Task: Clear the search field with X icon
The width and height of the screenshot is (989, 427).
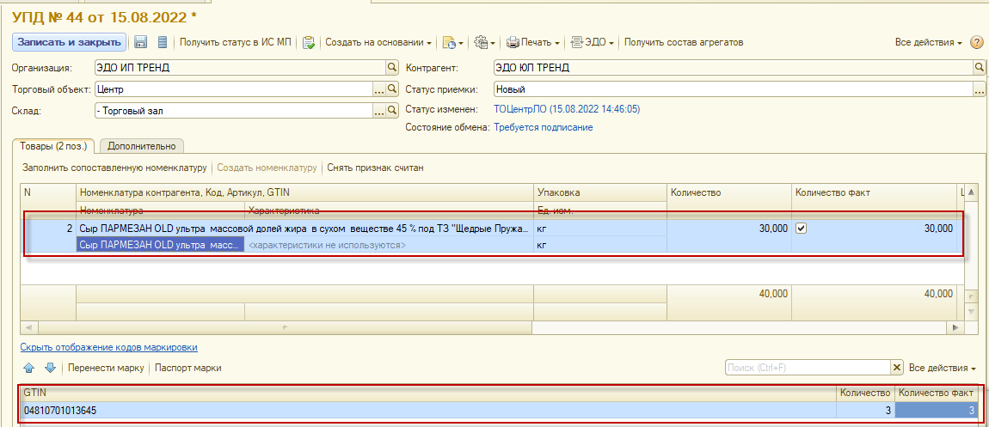Action: (x=897, y=368)
